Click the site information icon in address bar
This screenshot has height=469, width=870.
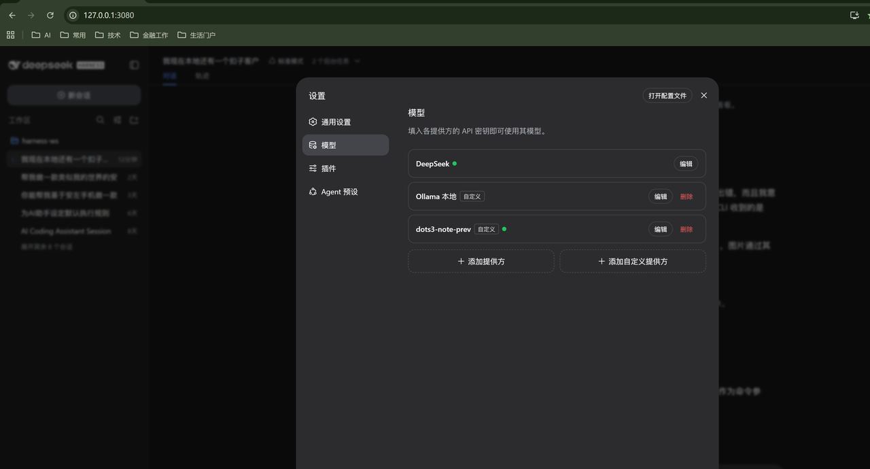point(73,15)
